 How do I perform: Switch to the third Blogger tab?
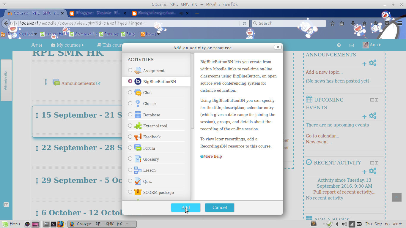[x=160, y=13]
